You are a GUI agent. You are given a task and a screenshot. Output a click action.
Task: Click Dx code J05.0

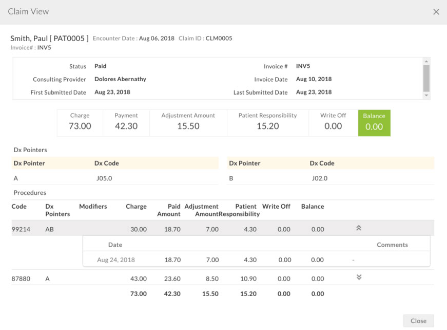click(104, 178)
